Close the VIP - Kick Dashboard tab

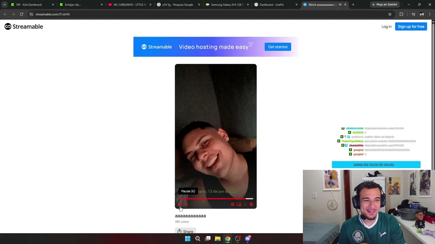pos(53,5)
